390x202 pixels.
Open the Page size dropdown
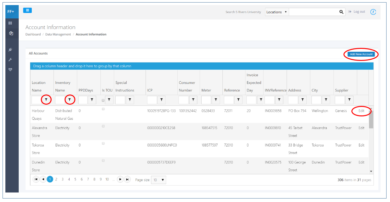pyautogui.click(x=158, y=179)
